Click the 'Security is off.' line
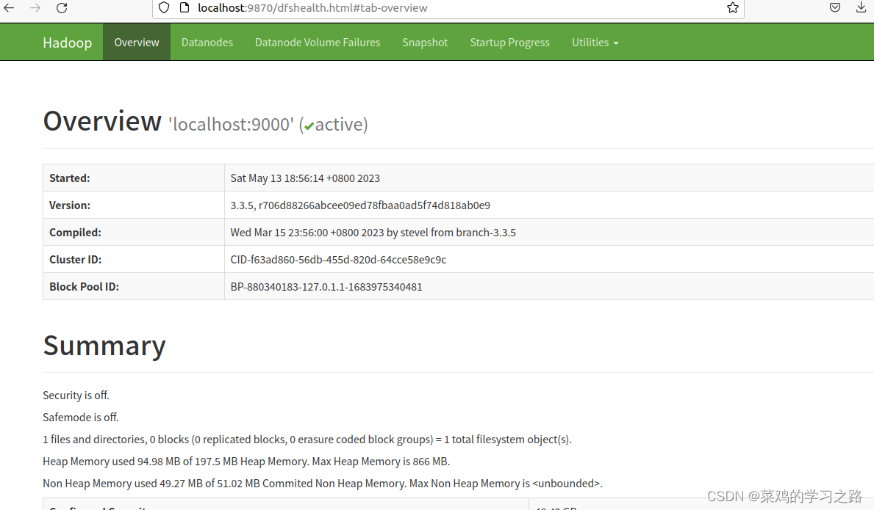The height and width of the screenshot is (510, 874). (76, 396)
